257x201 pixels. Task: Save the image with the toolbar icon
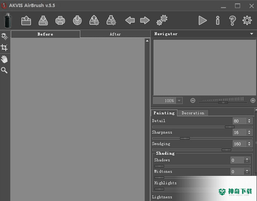click(x=43, y=20)
